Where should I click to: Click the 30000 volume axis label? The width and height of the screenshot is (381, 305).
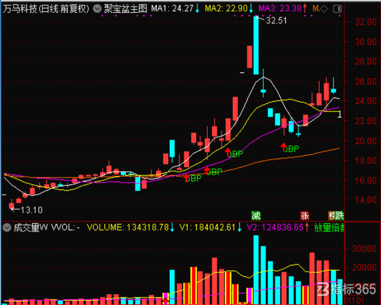[364, 249]
